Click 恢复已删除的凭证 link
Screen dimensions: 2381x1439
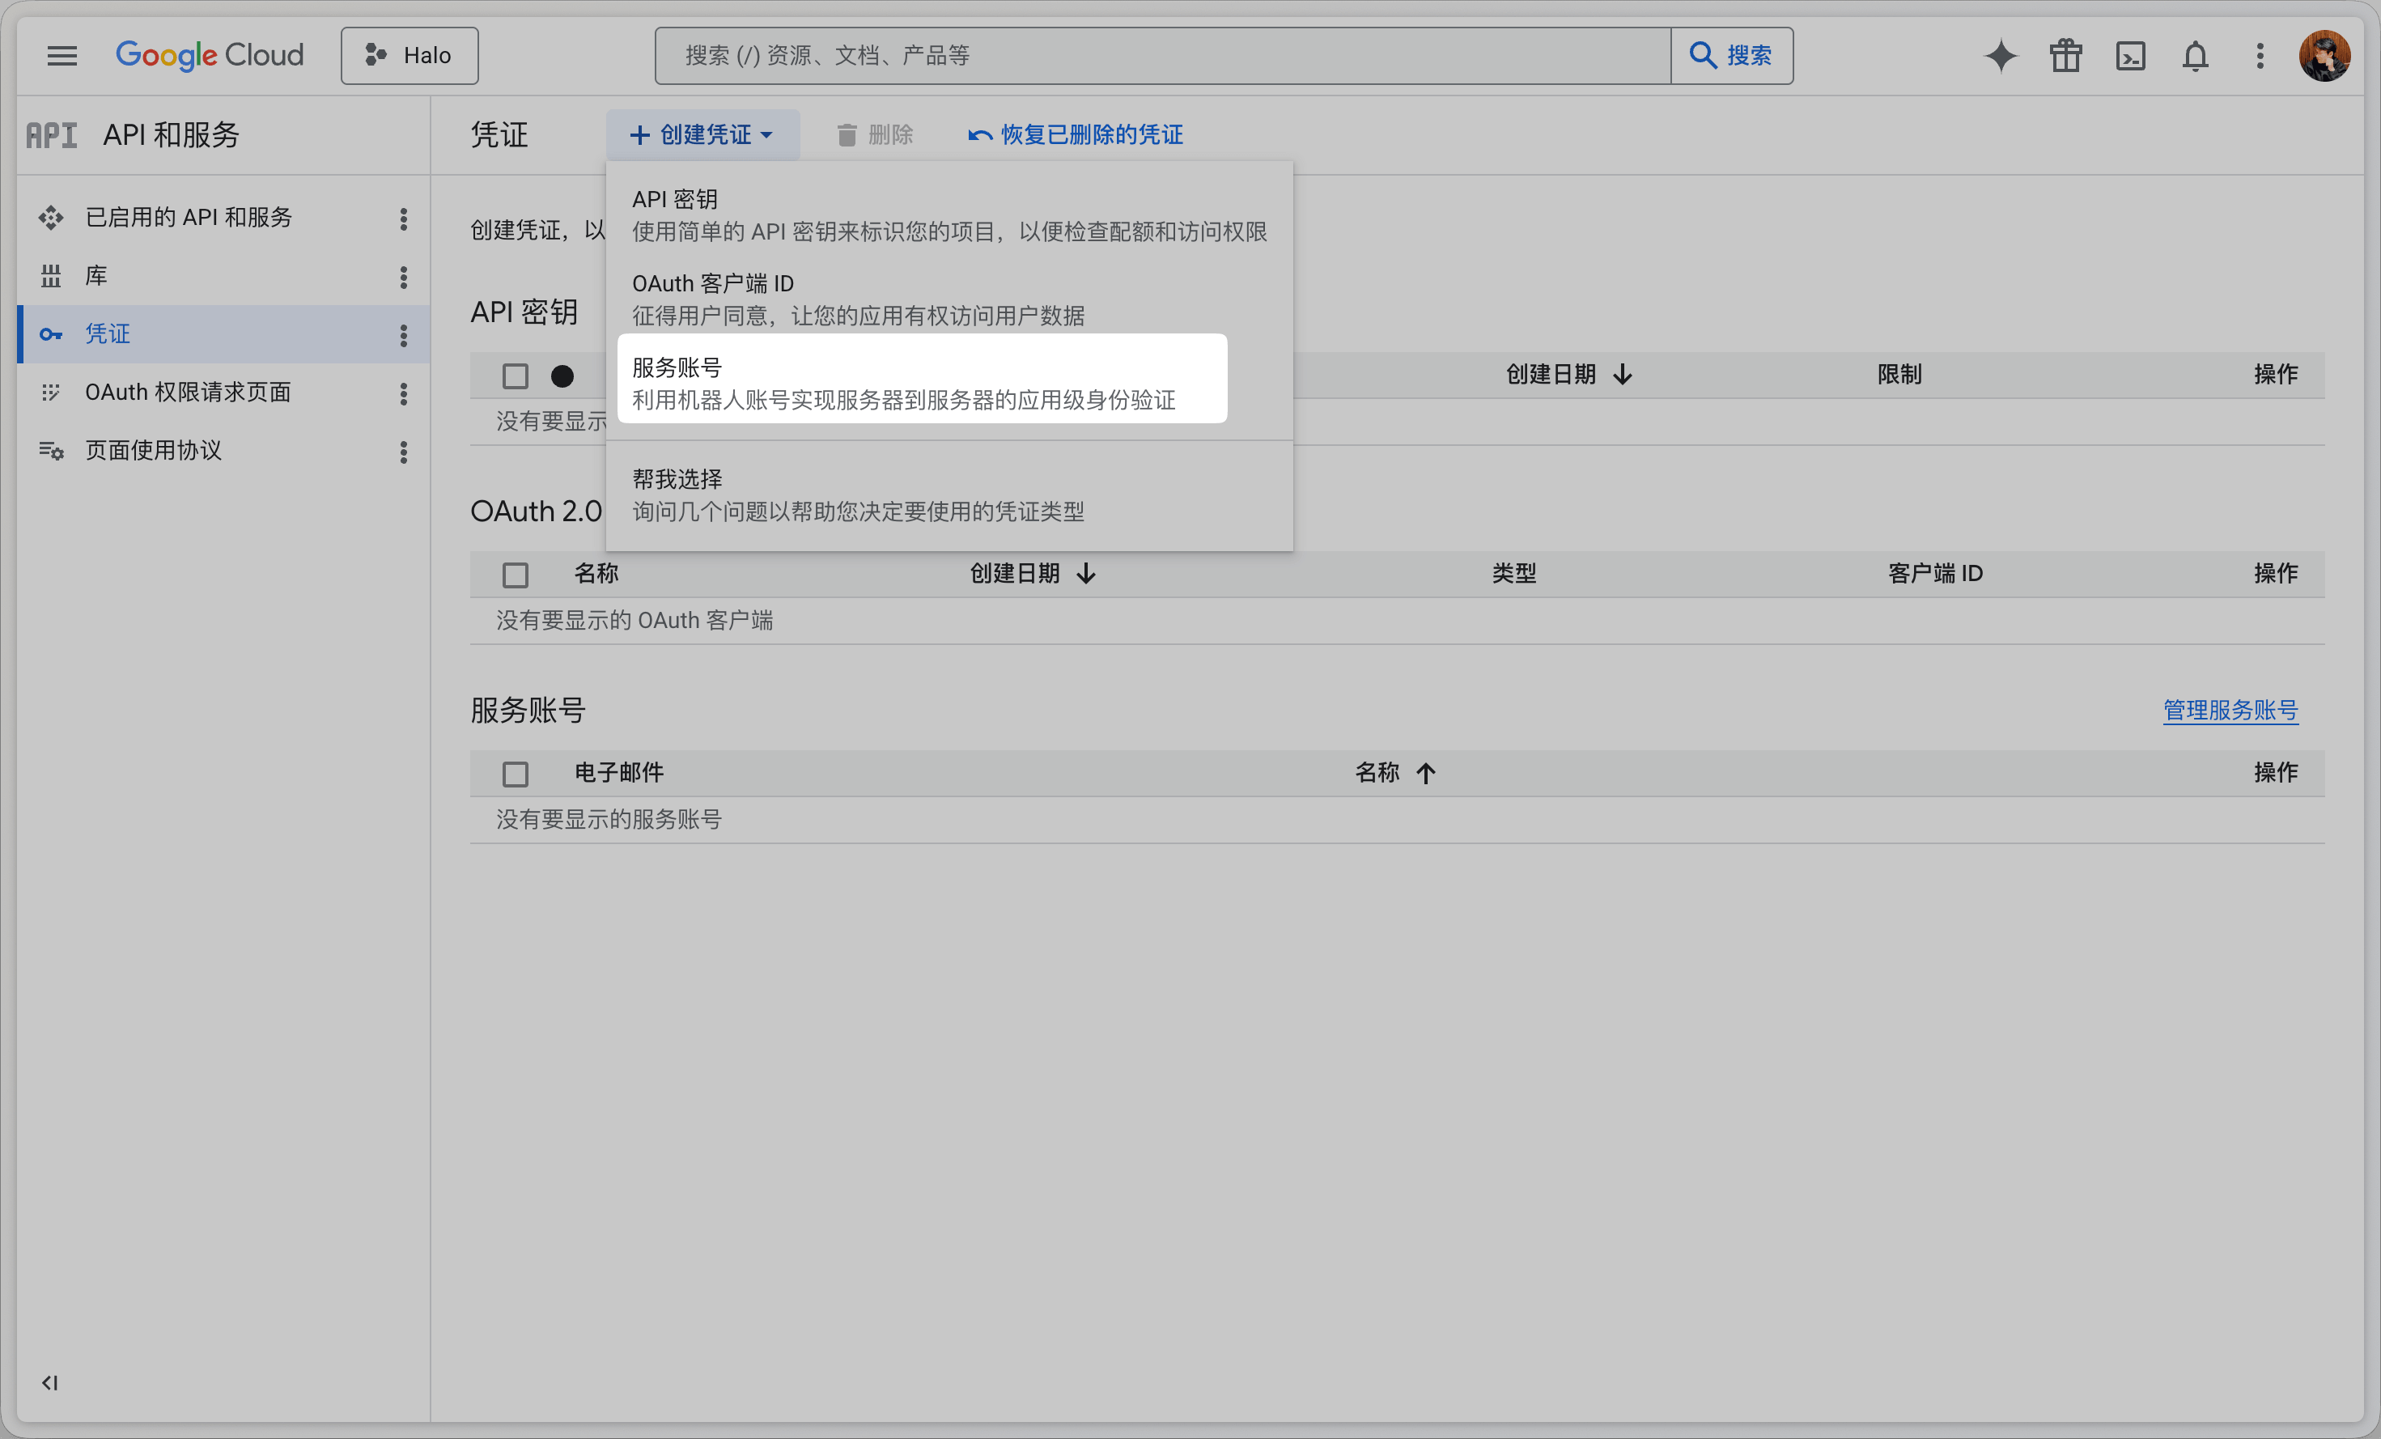point(1076,135)
